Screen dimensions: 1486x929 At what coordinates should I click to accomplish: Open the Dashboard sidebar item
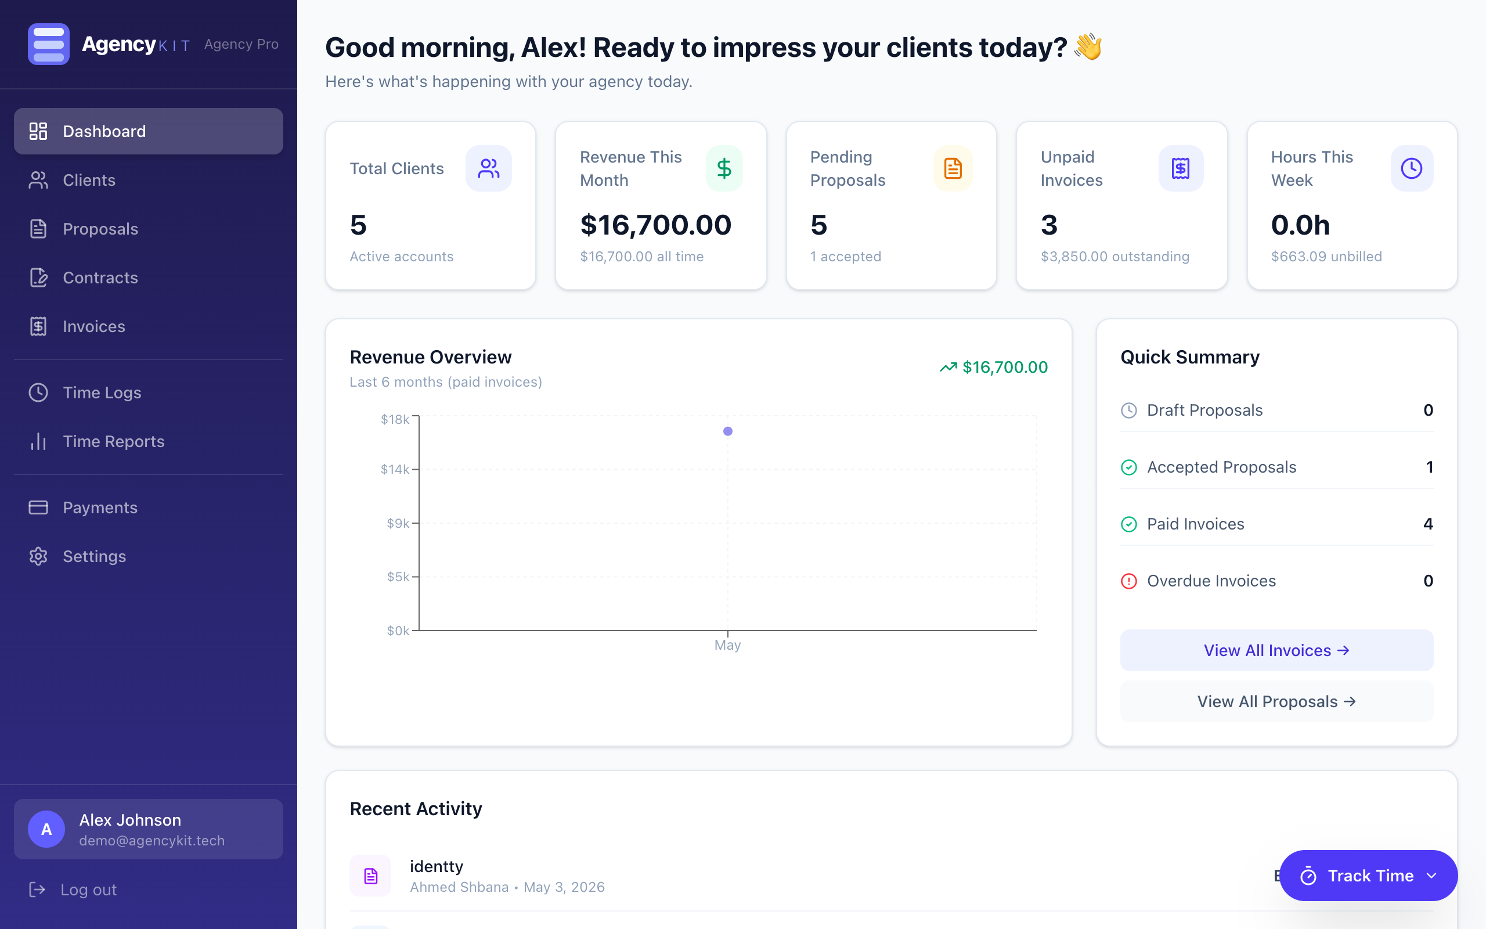(x=148, y=131)
